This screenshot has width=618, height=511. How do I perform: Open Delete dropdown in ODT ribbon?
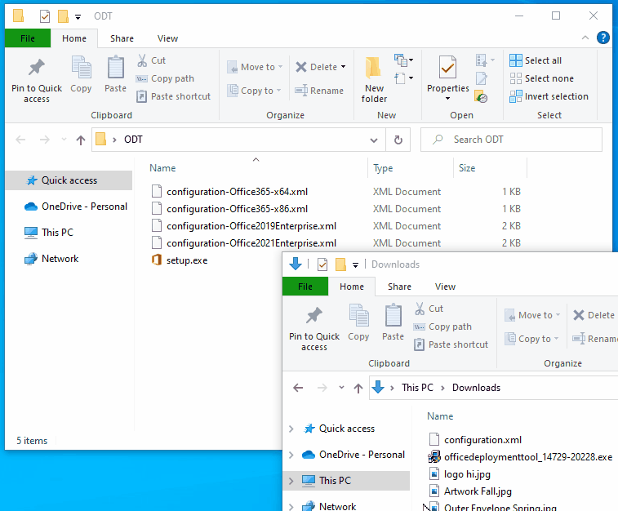pos(344,67)
